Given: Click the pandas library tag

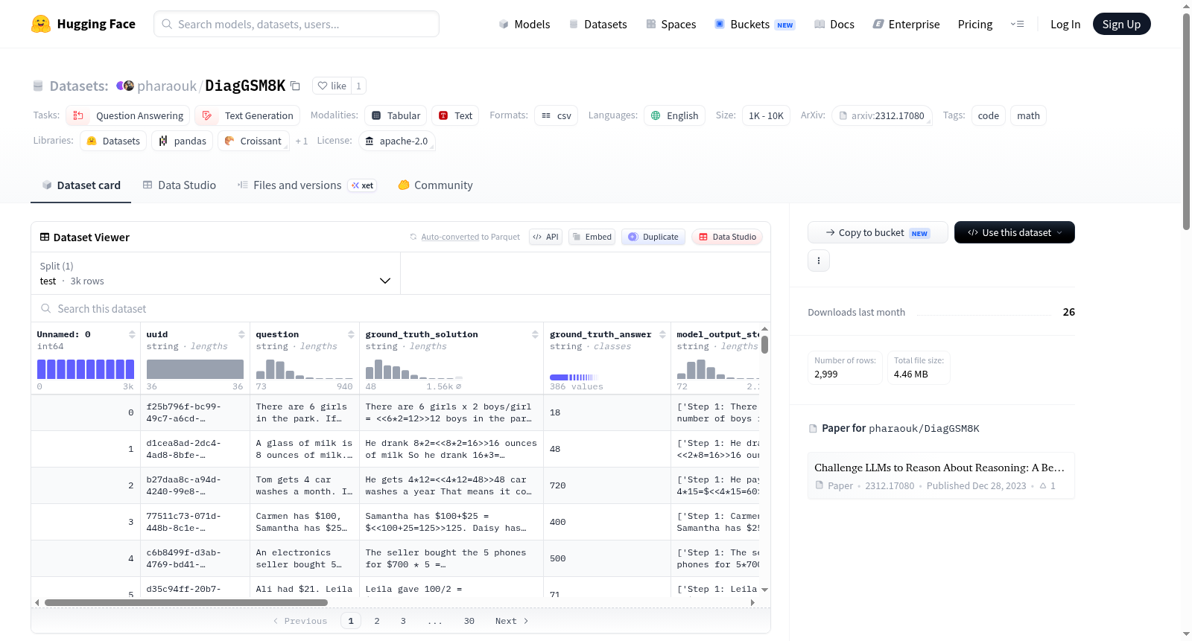Looking at the screenshot, I should coord(183,141).
